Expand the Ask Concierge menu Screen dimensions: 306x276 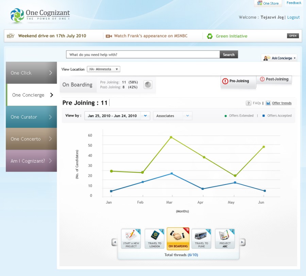tap(279, 58)
